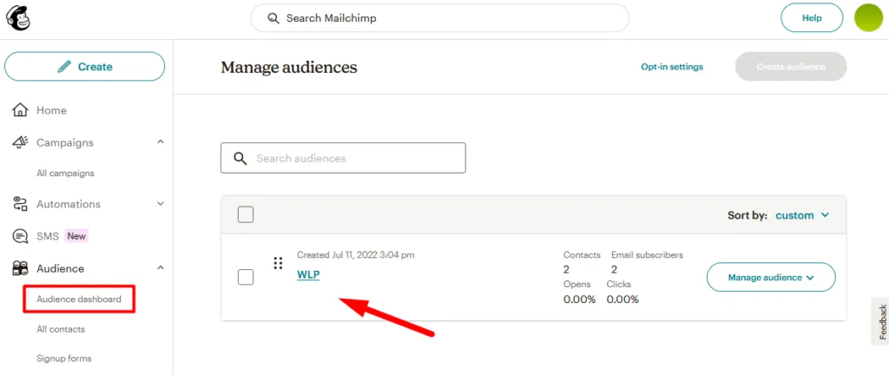Click the Opens label in WLP row
The image size is (889, 375).
[x=577, y=284]
